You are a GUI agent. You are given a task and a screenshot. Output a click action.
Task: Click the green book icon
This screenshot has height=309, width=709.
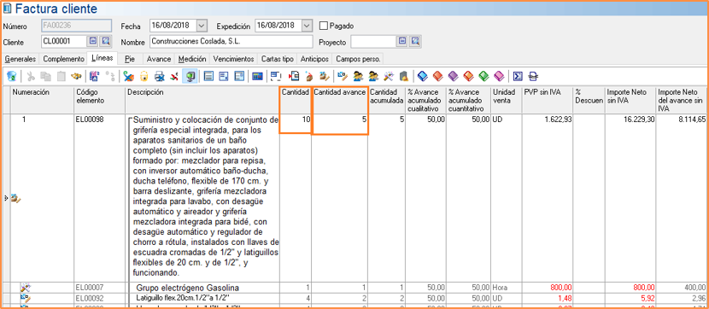pos(484,76)
